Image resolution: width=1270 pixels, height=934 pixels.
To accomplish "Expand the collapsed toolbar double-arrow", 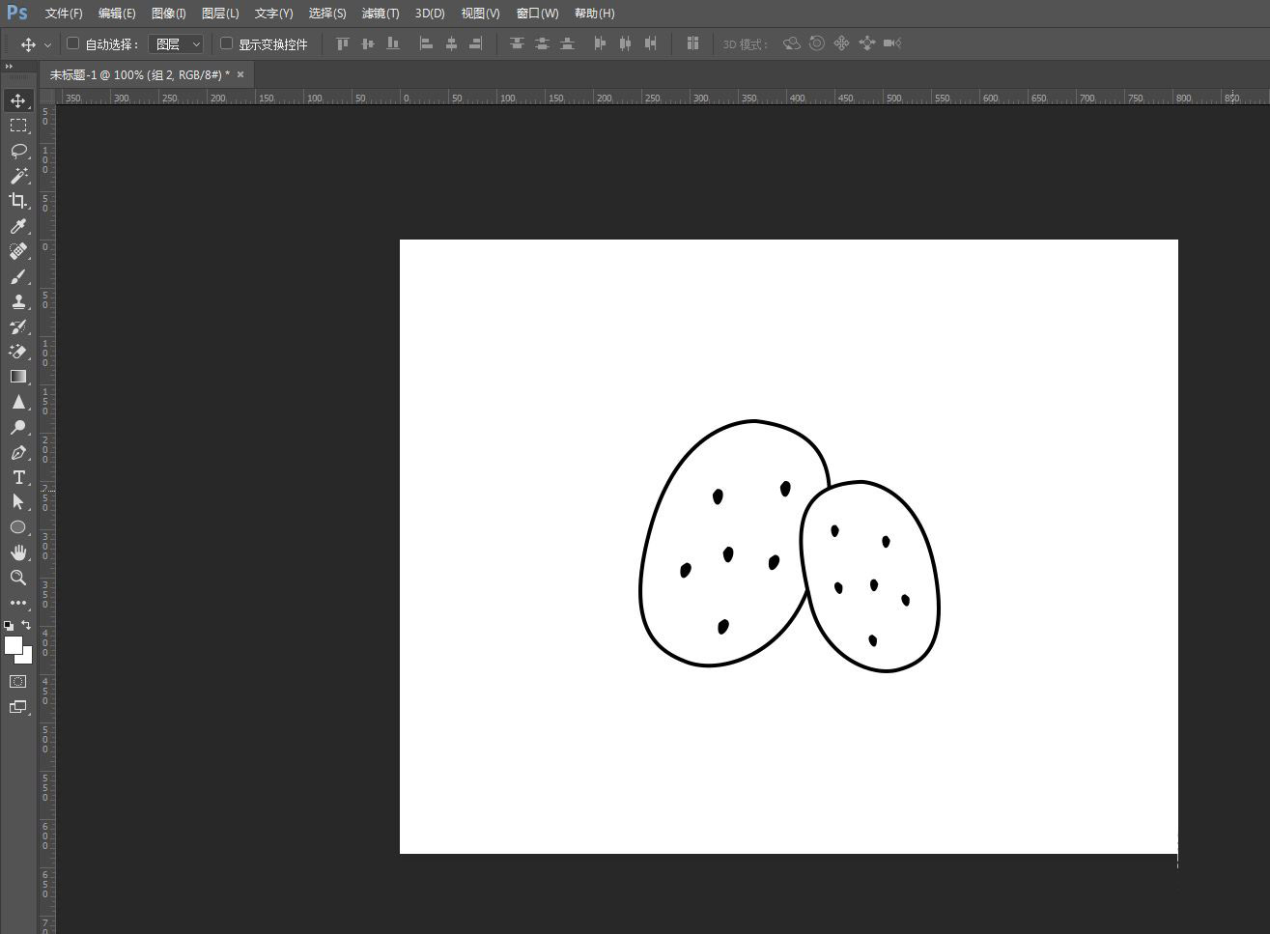I will [x=9, y=67].
